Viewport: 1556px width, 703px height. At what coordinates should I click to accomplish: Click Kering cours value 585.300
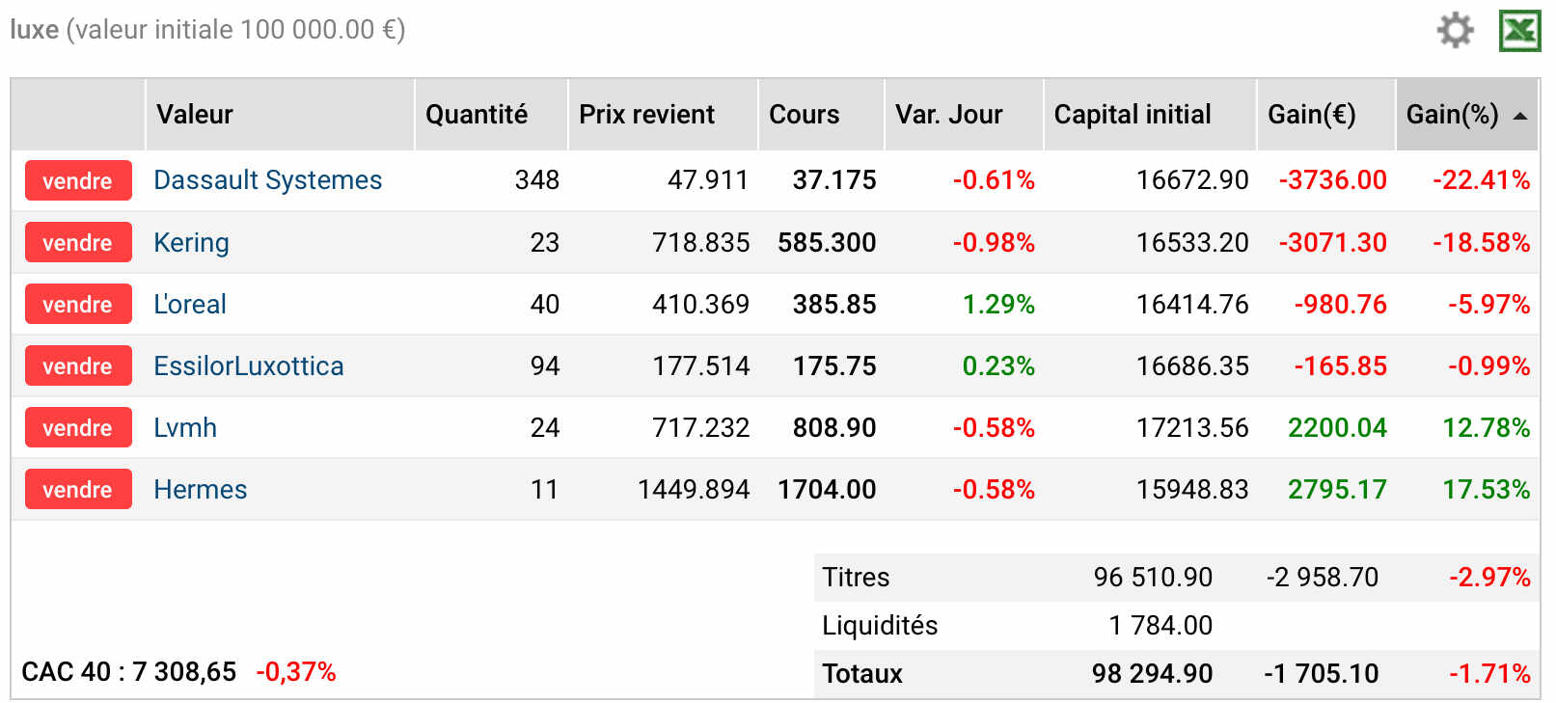[x=827, y=242]
